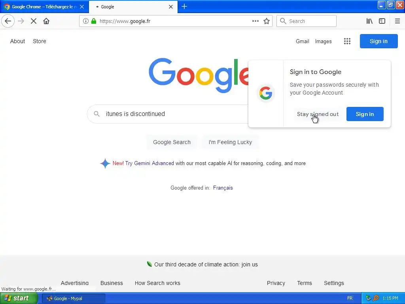Image resolution: width=405 pixels, height=304 pixels.
Task: Show site information icon in address bar
Action: [86, 21]
